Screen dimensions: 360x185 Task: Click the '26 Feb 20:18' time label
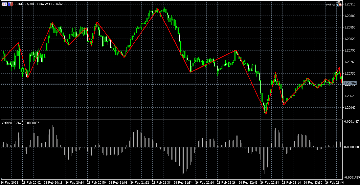click(53, 183)
